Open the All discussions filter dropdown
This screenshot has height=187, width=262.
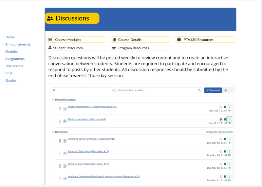83,90
